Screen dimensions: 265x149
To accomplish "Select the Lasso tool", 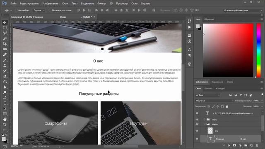I will click(x=5, y=33).
